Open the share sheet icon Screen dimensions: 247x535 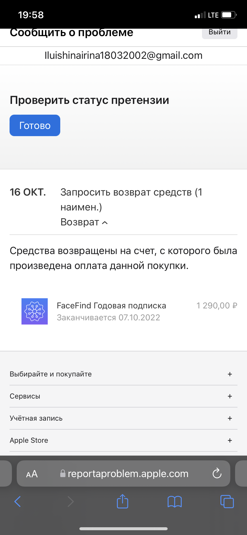coord(123,501)
